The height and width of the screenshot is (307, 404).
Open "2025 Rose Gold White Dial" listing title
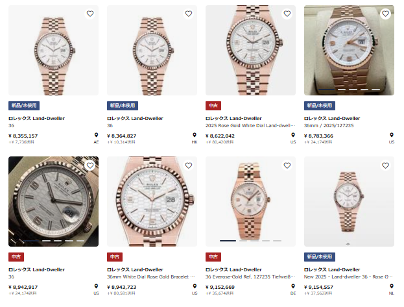click(250, 126)
